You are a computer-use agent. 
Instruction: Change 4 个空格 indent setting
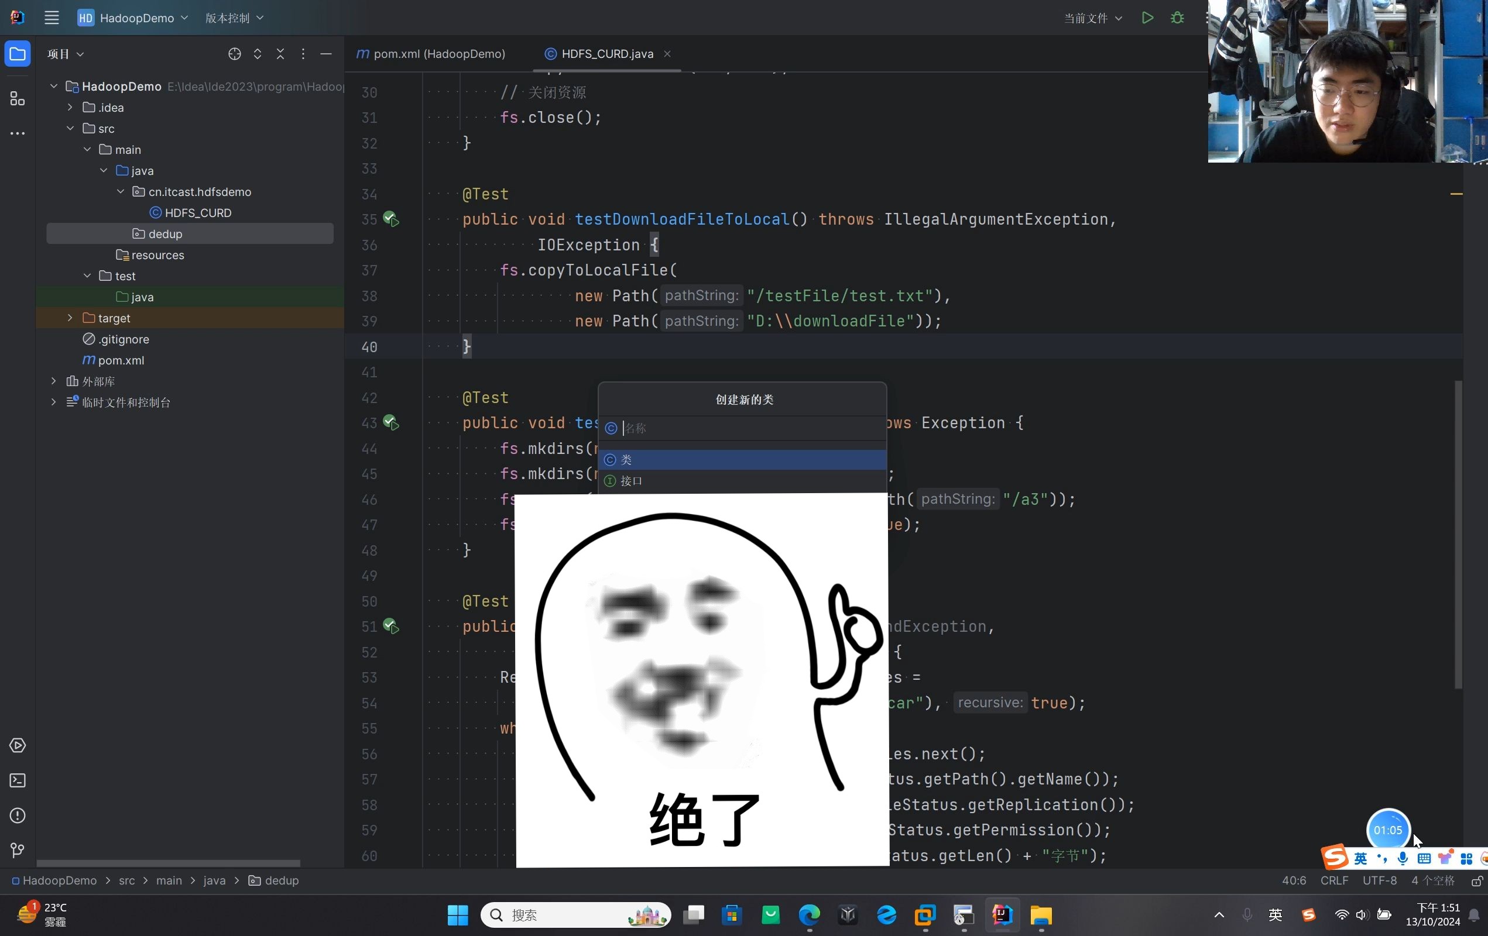1432,880
